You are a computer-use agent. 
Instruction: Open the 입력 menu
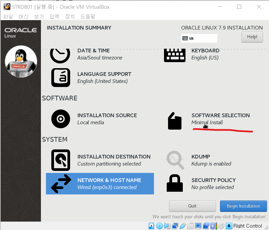pyautogui.click(x=54, y=16)
